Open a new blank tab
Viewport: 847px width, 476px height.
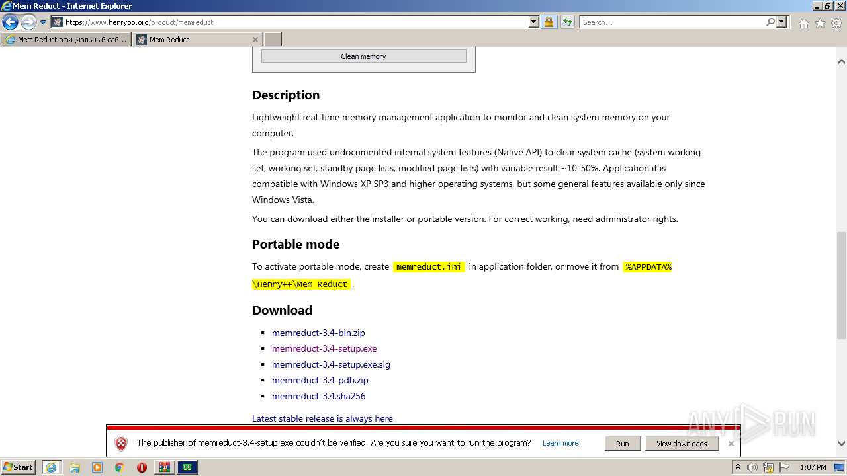[273, 40]
